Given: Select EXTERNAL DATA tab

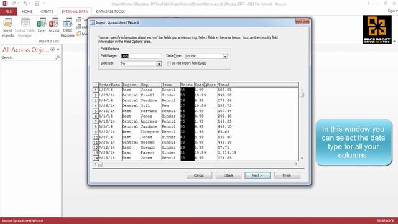Looking at the screenshot, I should pyautogui.click(x=75, y=11).
